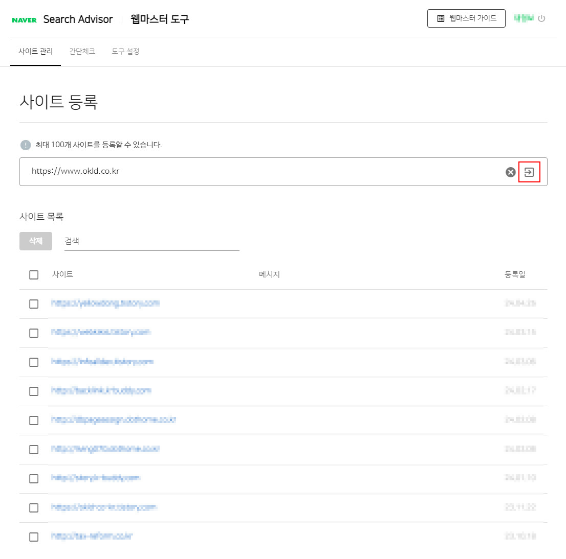Toggle the select-all checkbox in header

(34, 275)
